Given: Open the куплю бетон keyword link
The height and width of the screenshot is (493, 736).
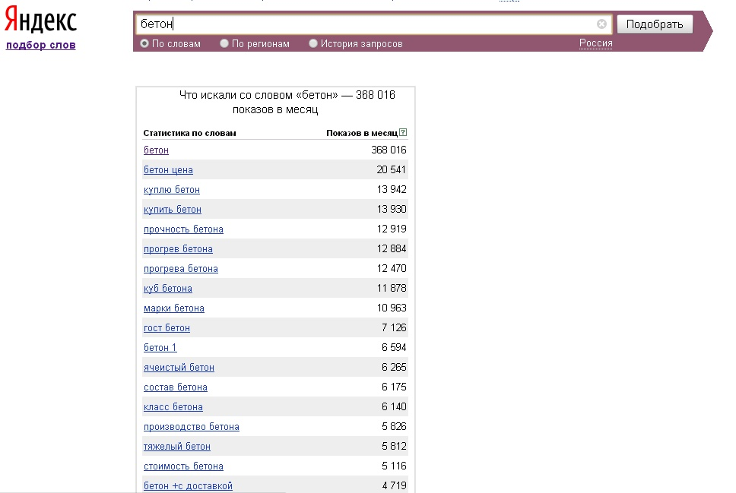Looking at the screenshot, I should click(172, 189).
